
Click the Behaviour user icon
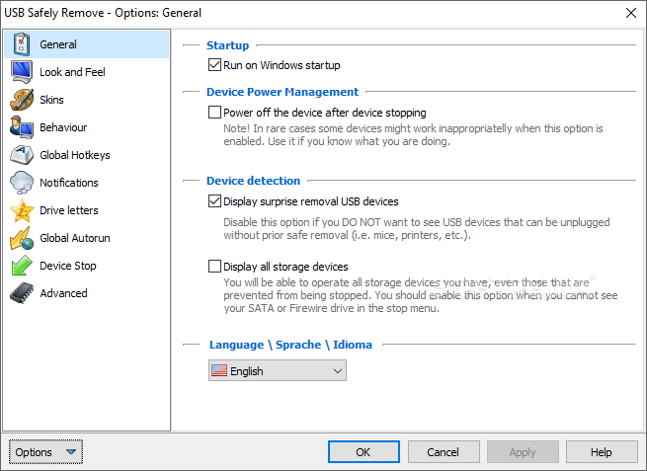[x=22, y=127]
